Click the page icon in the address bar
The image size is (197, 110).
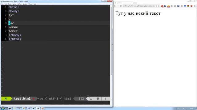pos(124,6)
